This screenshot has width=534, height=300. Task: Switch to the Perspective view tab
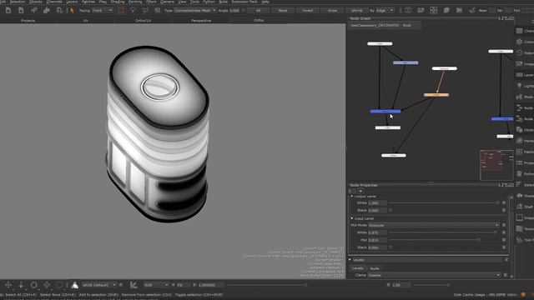pos(201,21)
